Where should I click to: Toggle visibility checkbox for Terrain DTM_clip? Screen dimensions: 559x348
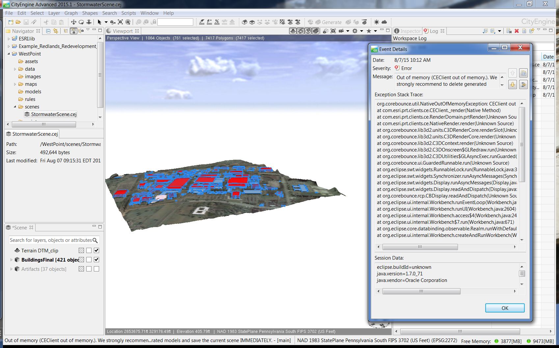point(96,250)
